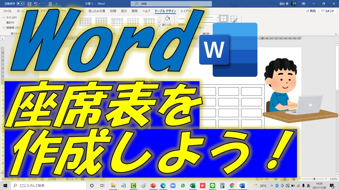Select the テーブル デザイン tab

tap(165, 11)
